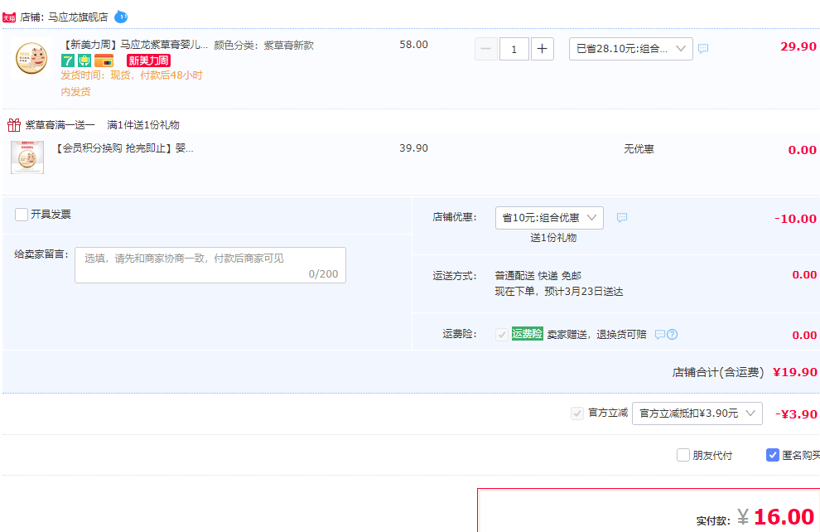Click the 新美力周 promotion tag

[x=148, y=60]
